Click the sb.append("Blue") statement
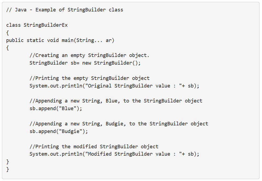 [56, 108]
